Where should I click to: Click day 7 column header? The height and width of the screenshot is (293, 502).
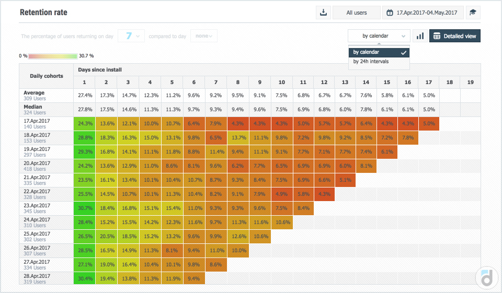tap(215, 82)
